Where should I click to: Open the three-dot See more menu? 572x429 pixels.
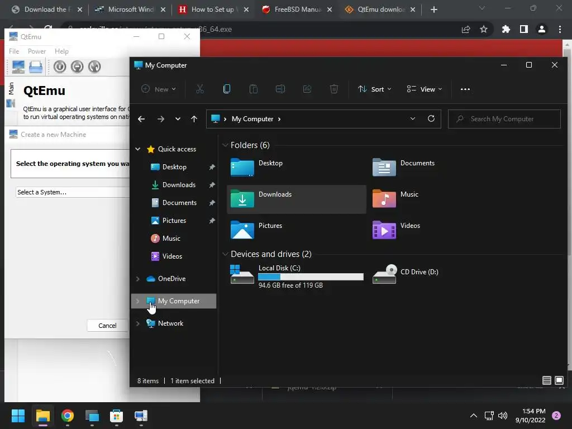(465, 89)
